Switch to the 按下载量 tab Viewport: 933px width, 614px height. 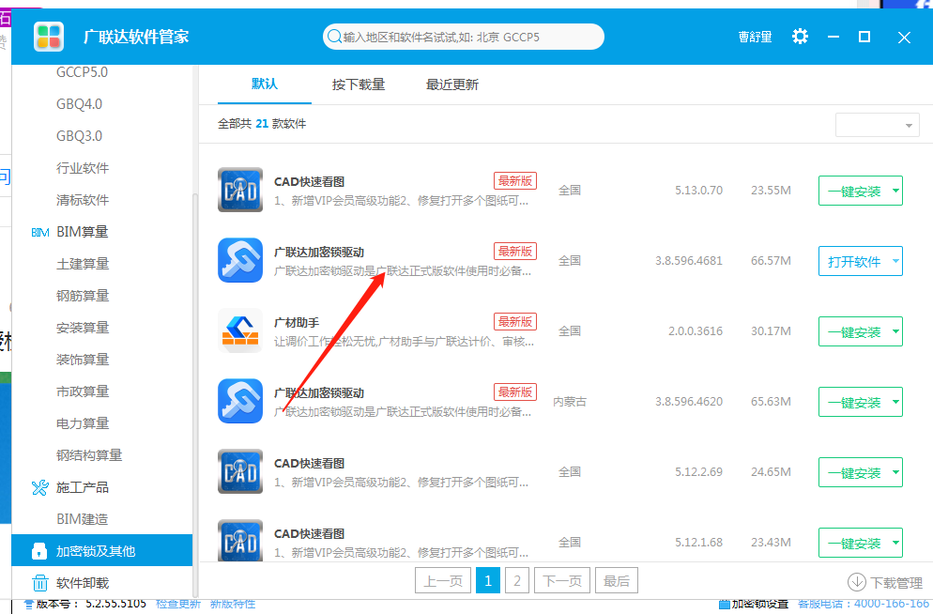[359, 84]
